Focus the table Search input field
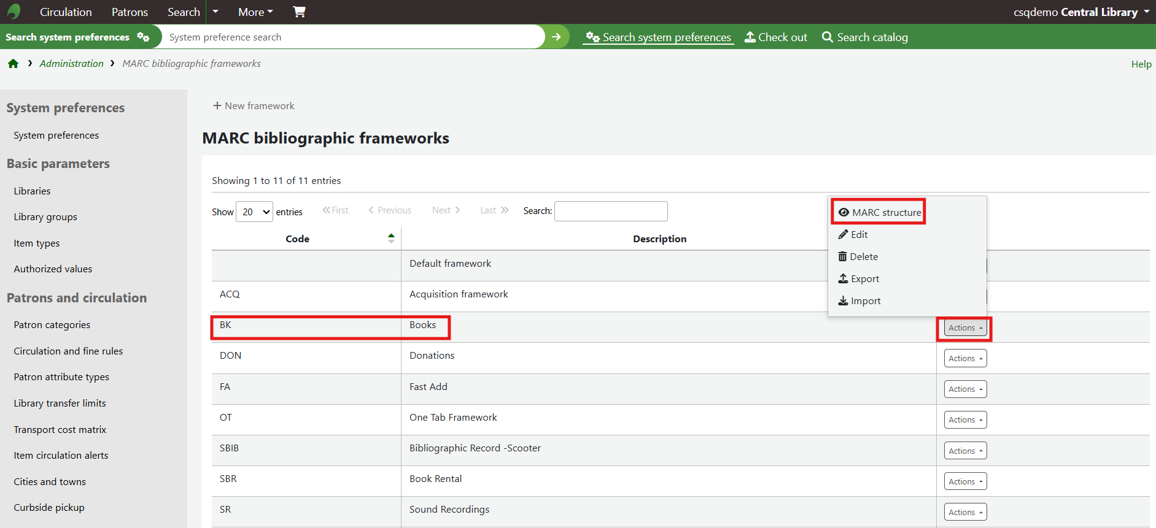Screen dimensions: 1156x528 tap(610, 211)
